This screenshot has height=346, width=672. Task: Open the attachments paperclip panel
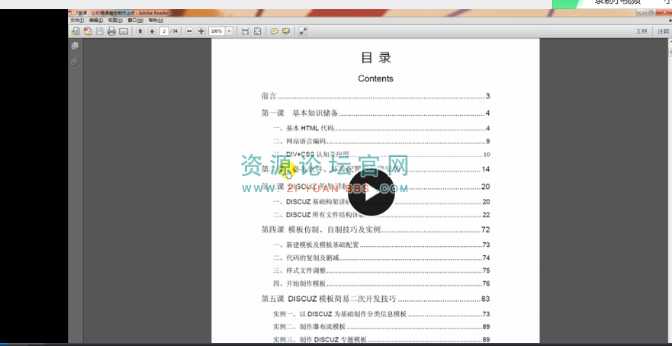coord(75,61)
